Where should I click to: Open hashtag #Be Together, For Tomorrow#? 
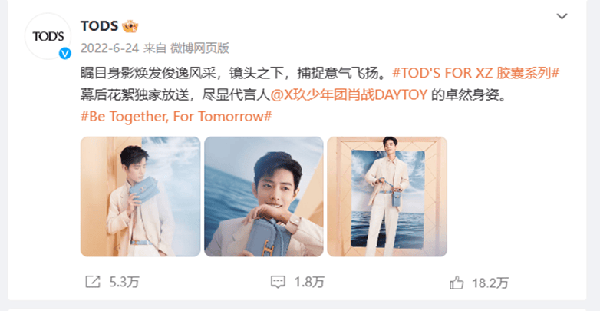coord(176,117)
